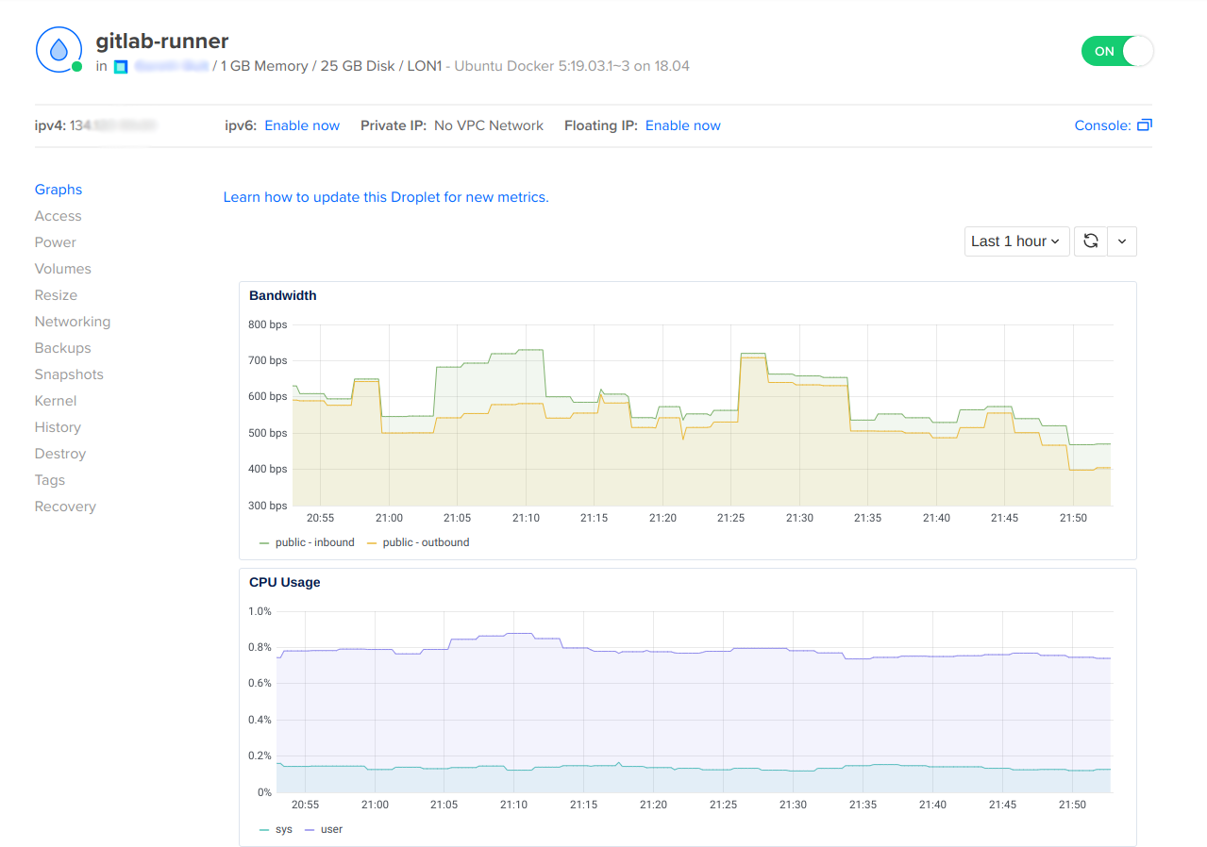Viewport: 1207px width, 847px height.
Task: Open the Resize section
Action: (56, 295)
